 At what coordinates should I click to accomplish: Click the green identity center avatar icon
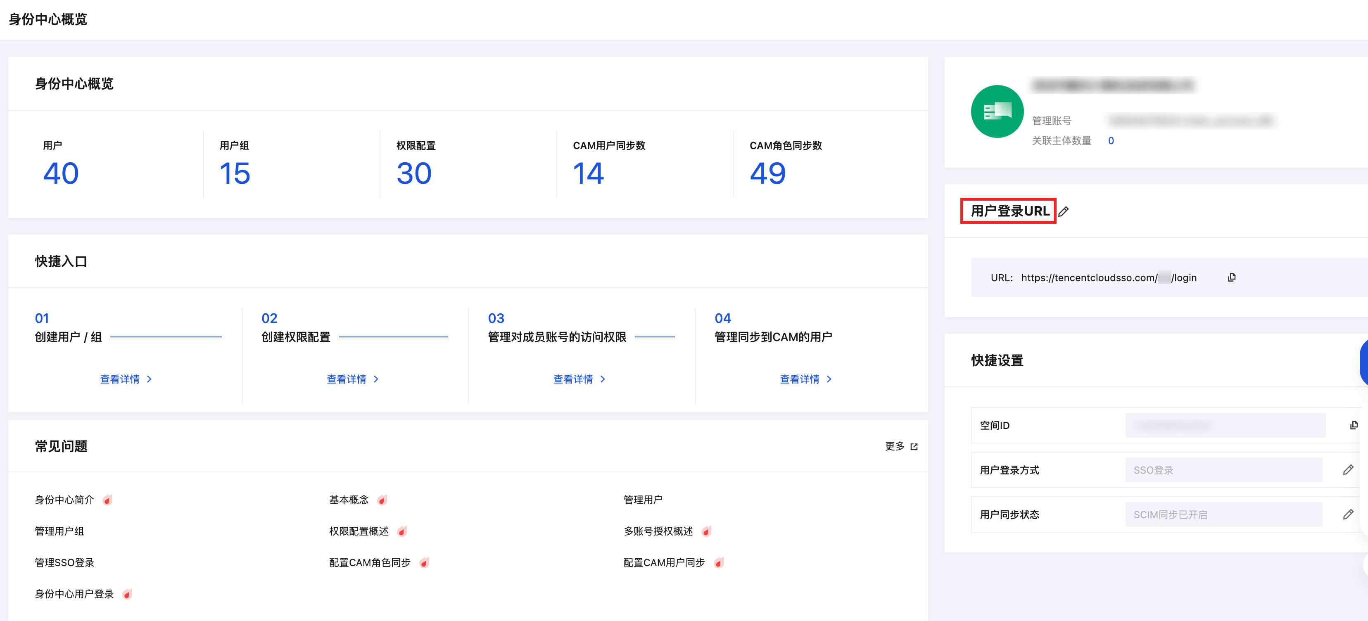coord(997,111)
